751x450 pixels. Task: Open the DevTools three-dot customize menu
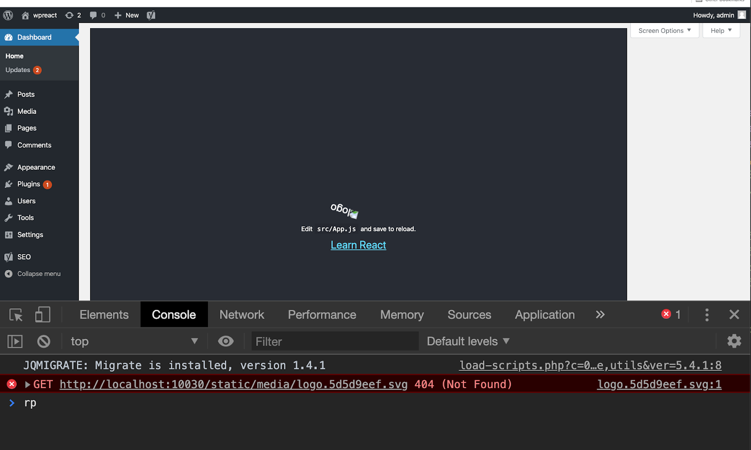point(706,315)
